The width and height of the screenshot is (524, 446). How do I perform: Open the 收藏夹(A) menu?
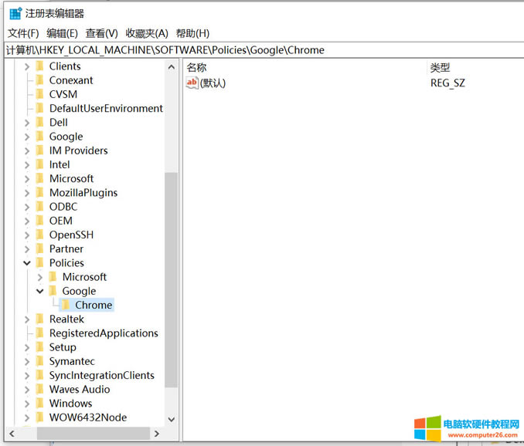point(147,33)
